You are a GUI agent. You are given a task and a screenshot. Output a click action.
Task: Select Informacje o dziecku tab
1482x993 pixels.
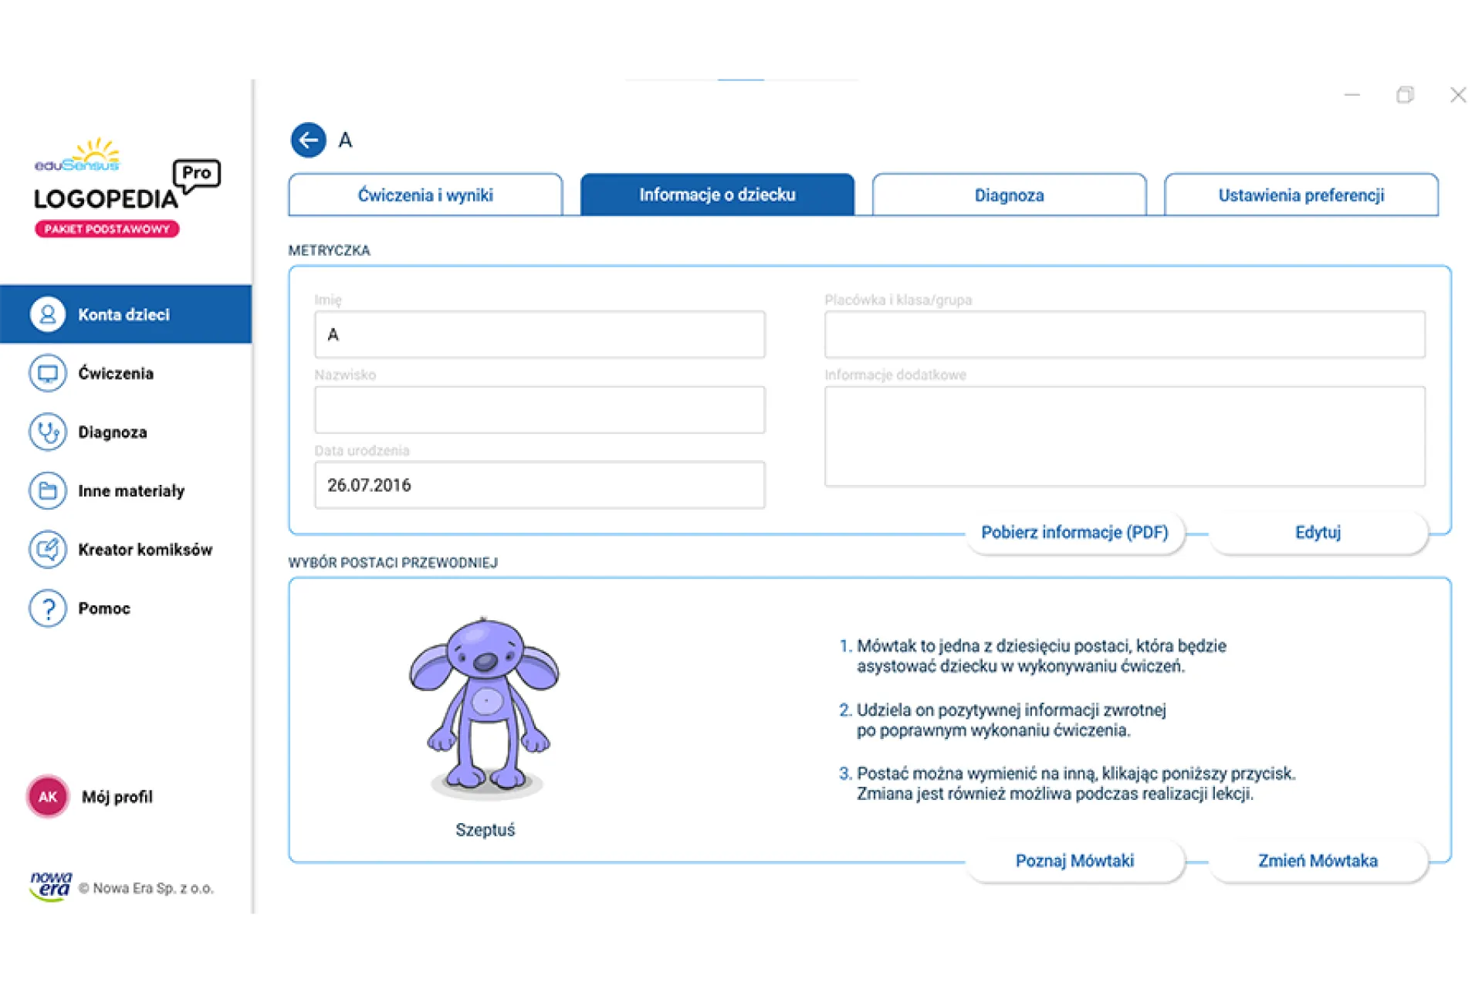(717, 195)
